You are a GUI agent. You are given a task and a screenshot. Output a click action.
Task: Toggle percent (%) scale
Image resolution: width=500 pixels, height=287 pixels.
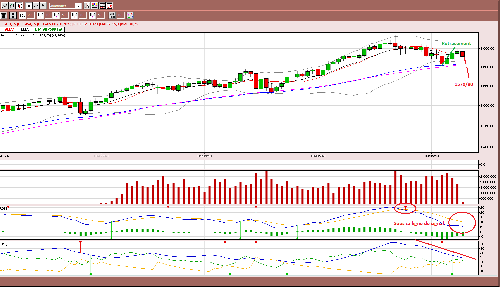click(x=43, y=6)
